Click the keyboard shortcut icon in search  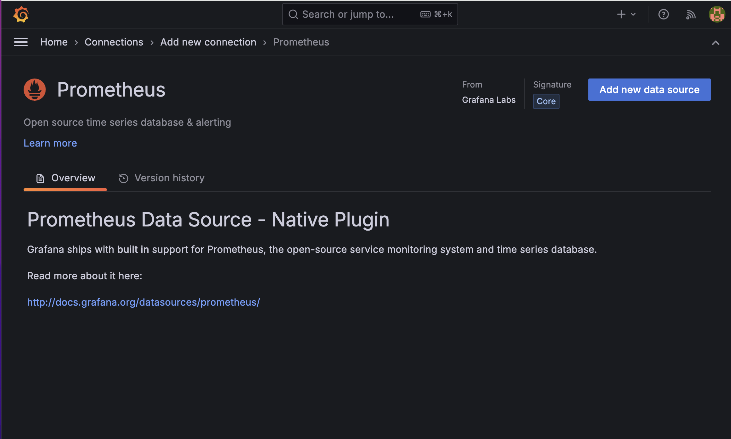(x=426, y=14)
